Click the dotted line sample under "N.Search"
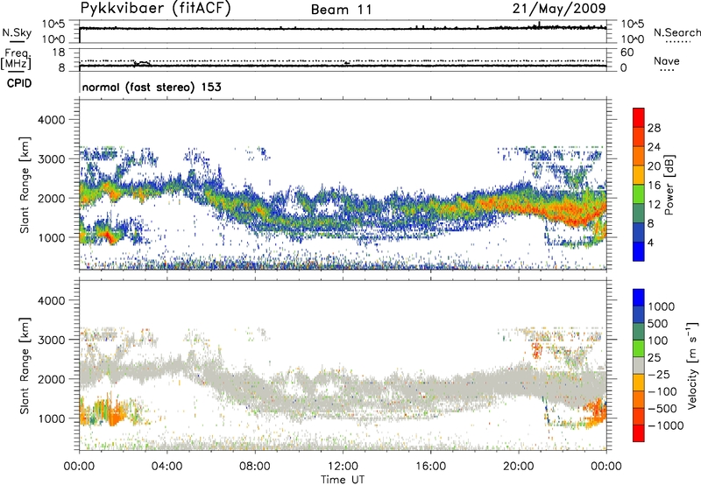The image size is (701, 485). pos(678,41)
